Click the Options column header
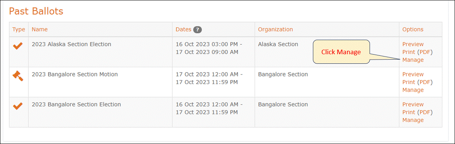This screenshot has width=455, height=144. point(413,29)
